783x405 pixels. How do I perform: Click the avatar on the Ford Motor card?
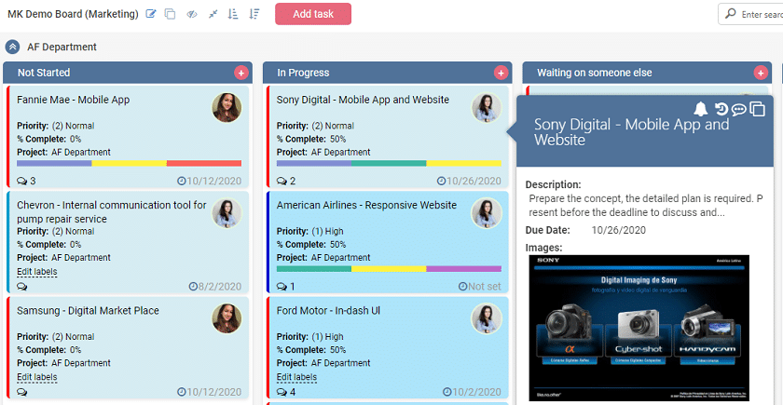(x=487, y=318)
